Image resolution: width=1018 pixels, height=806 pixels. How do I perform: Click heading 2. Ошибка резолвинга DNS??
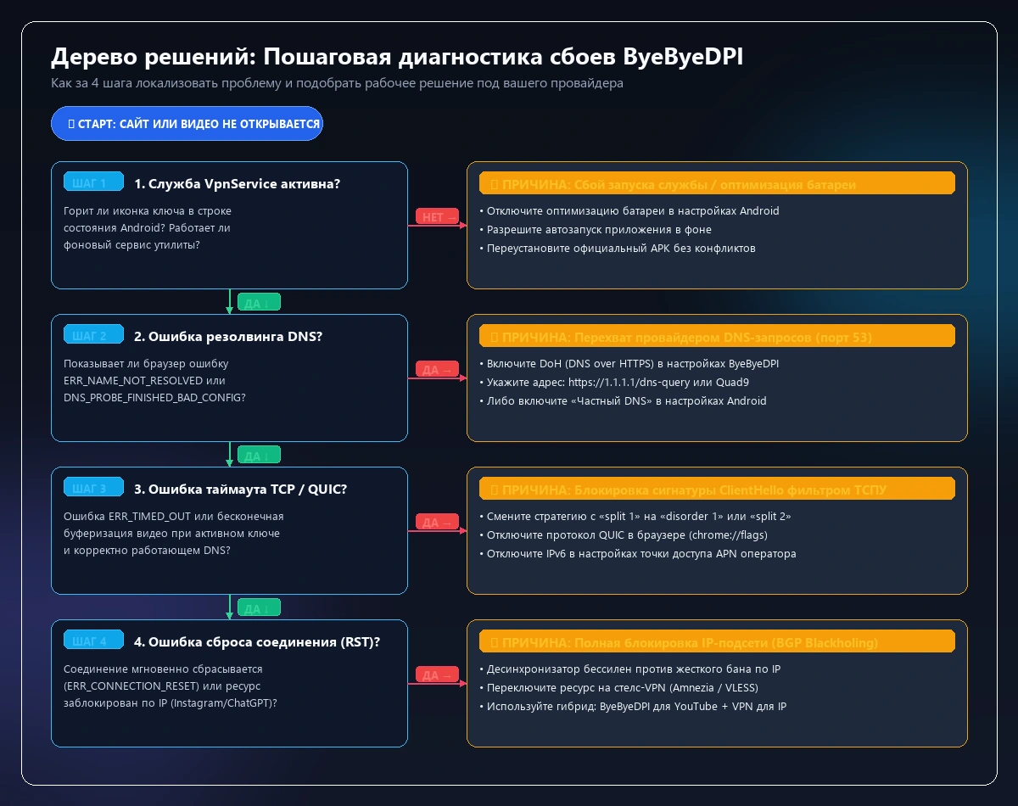point(228,337)
